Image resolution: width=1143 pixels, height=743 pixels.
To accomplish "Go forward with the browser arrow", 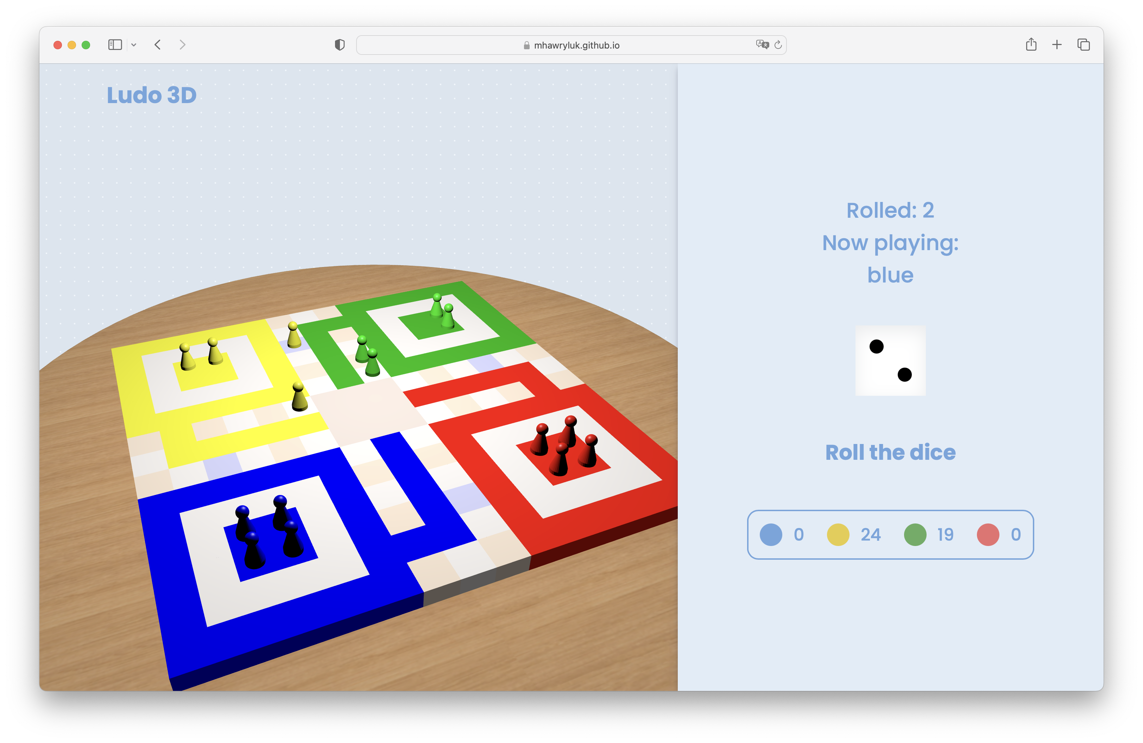I will click(x=182, y=45).
